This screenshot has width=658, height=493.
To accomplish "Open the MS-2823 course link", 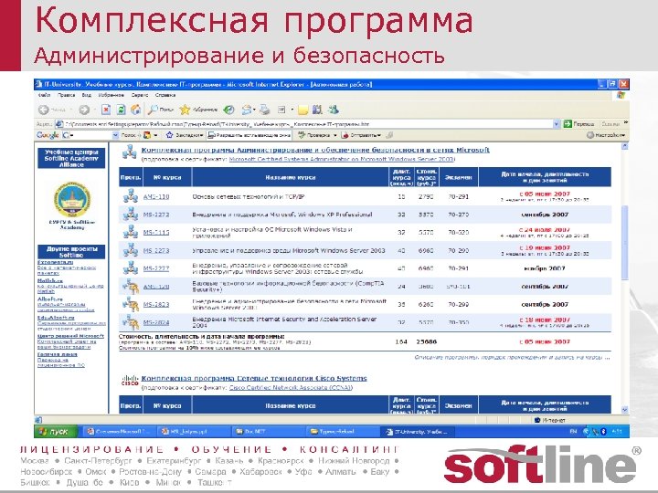I will (x=156, y=305).
